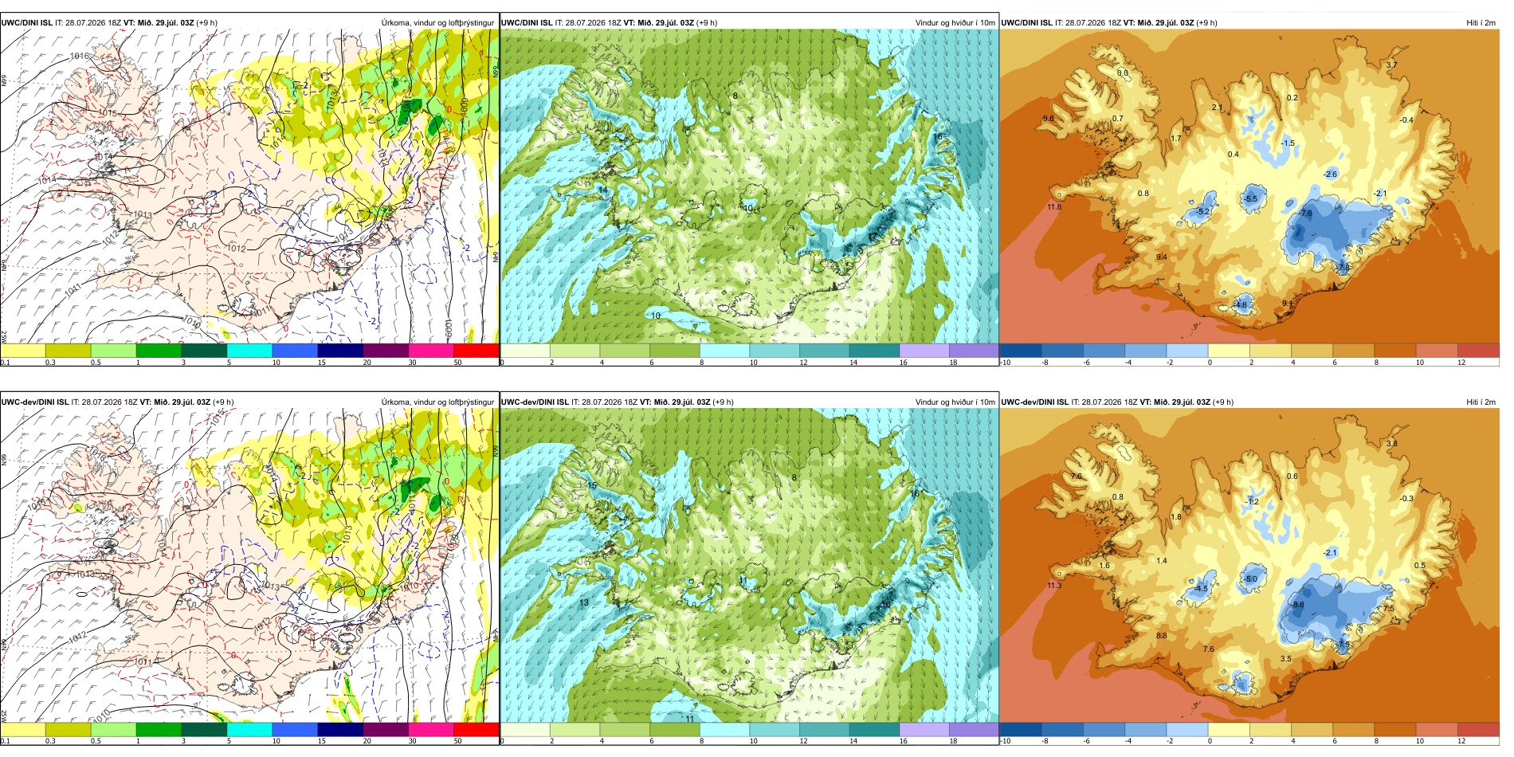Click the 3.8 temperature value on UWC-dev map
The image size is (1514, 757).
[x=1391, y=444]
